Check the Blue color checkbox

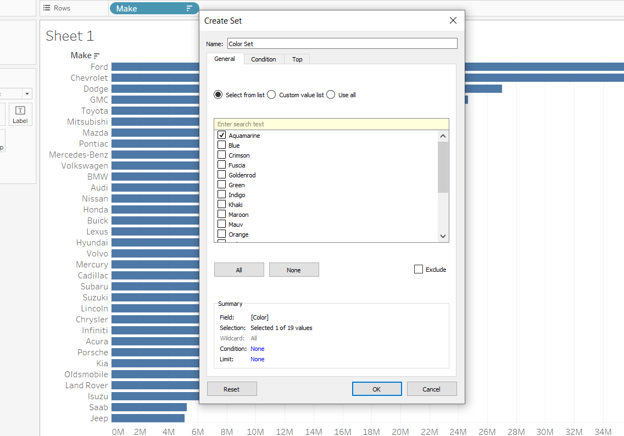point(222,145)
